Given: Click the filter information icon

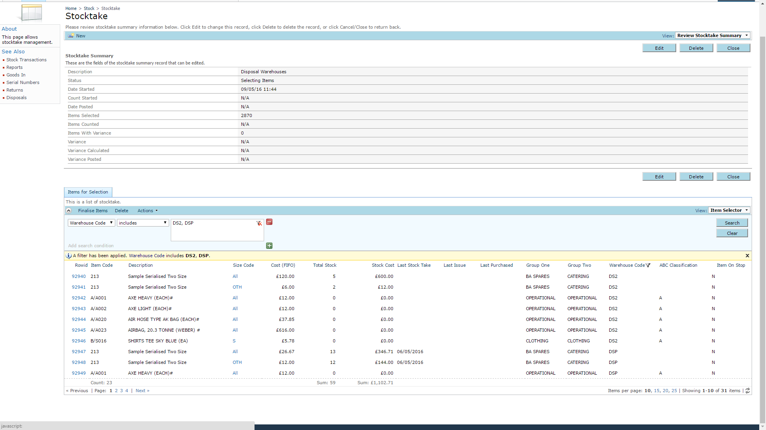Looking at the screenshot, I should click(69, 256).
